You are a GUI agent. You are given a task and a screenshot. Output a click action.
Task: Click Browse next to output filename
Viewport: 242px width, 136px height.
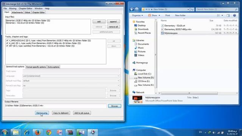coord(115,106)
